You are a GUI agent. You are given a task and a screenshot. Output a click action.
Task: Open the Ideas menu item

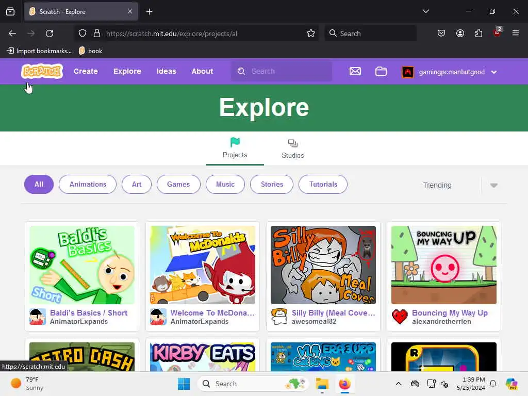[x=167, y=71]
